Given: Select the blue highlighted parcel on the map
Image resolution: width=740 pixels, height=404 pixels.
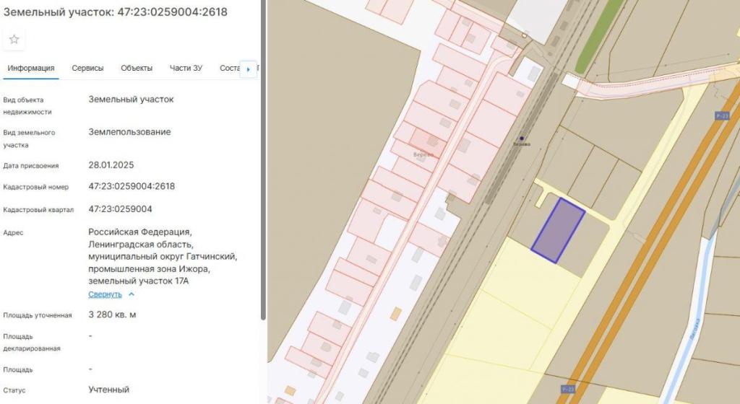Looking at the screenshot, I should point(558,230).
